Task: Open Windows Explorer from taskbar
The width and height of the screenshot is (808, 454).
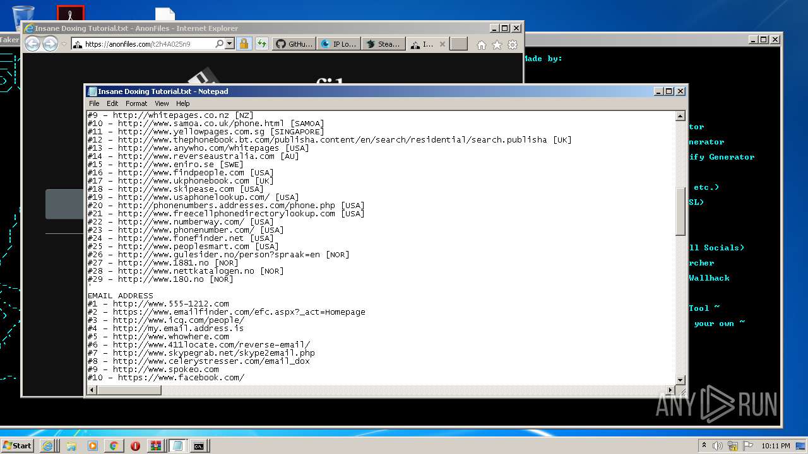Action: 71,446
